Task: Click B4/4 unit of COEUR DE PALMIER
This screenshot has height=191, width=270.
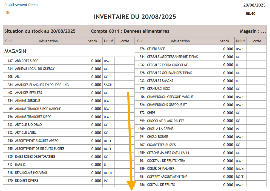Action: [x=240, y=169]
